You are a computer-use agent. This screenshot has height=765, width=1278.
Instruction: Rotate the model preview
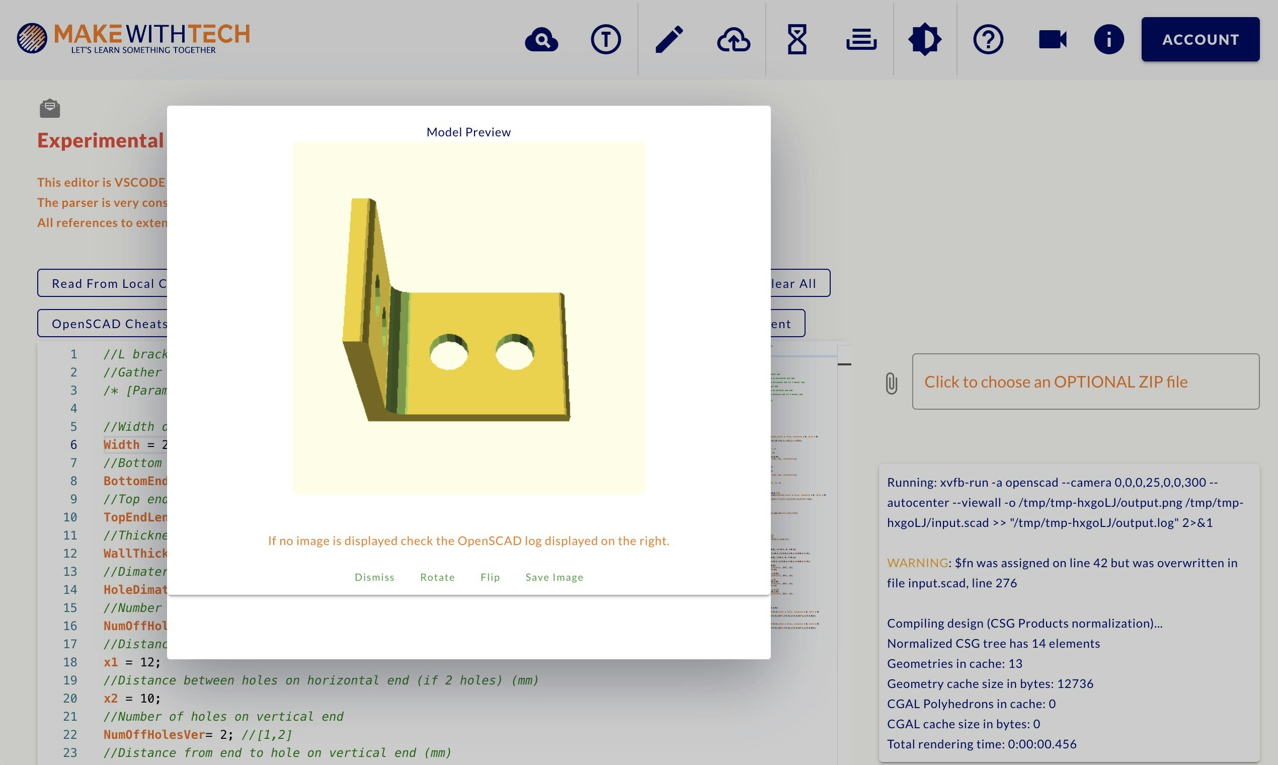click(438, 577)
